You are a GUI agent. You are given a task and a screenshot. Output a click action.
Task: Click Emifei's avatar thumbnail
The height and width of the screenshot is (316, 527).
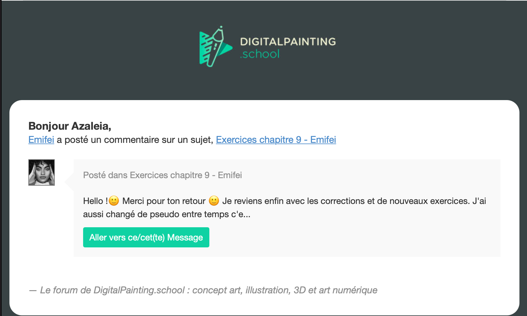coord(42,172)
